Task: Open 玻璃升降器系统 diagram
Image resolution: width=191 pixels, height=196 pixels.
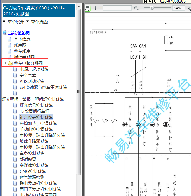Action: coord(34,141)
